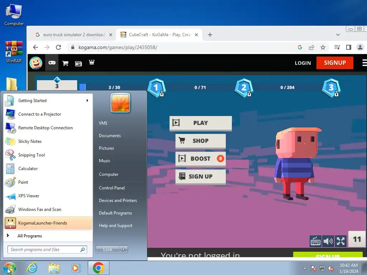Click the in-game SIGN UP button
The height and width of the screenshot is (275, 367).
pyautogui.click(x=201, y=177)
